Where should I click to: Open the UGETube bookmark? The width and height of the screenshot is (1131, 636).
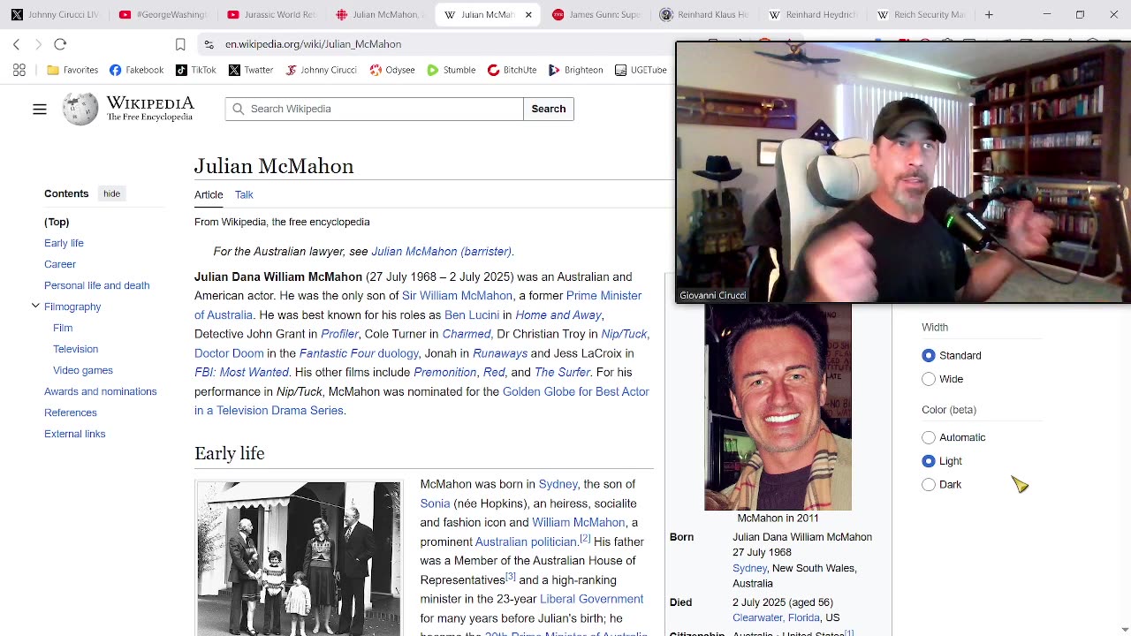coord(641,70)
